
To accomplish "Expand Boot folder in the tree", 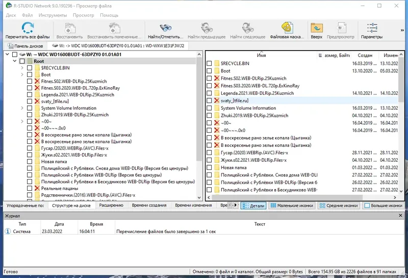I will (22, 74).
